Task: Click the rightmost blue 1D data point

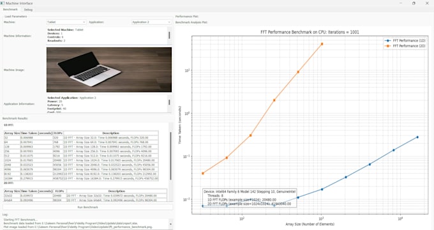Action: pos(417,137)
